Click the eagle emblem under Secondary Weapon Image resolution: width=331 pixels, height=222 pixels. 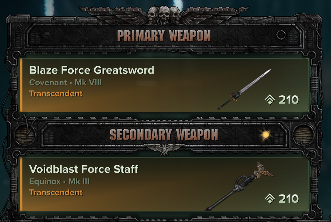(x=164, y=150)
